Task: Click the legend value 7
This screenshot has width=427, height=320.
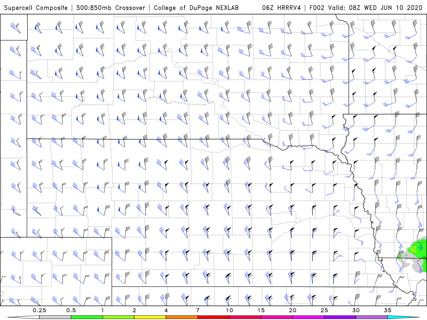Action: pos(197,310)
